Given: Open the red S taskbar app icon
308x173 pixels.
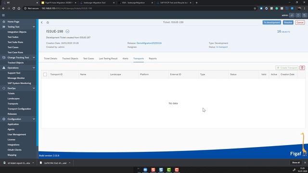Looking at the screenshot, I should (153, 170).
